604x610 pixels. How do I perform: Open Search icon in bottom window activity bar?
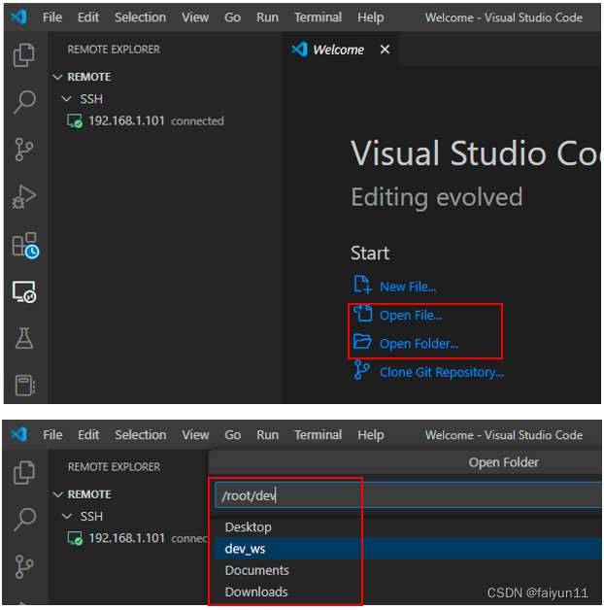point(24,520)
